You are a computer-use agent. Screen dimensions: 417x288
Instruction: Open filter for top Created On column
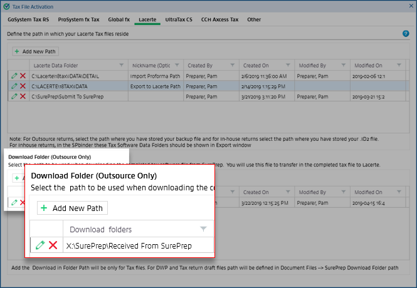click(x=288, y=65)
